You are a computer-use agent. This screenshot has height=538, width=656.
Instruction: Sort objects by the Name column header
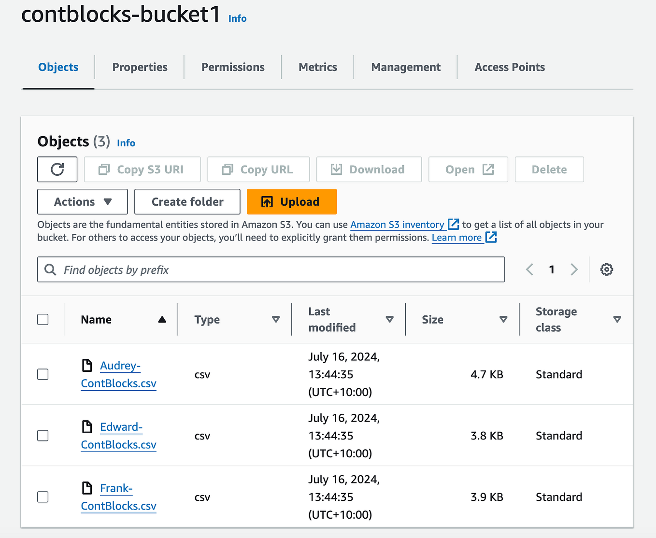coord(96,319)
